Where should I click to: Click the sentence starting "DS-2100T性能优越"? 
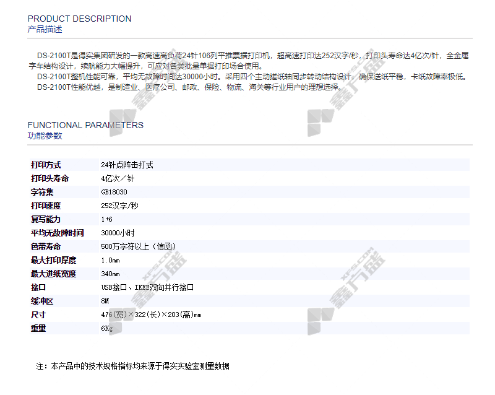point(189,87)
